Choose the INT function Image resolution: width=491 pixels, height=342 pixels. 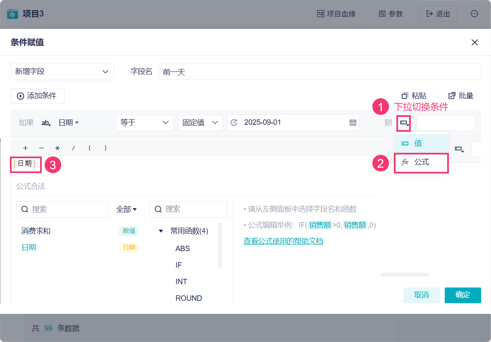point(181,282)
